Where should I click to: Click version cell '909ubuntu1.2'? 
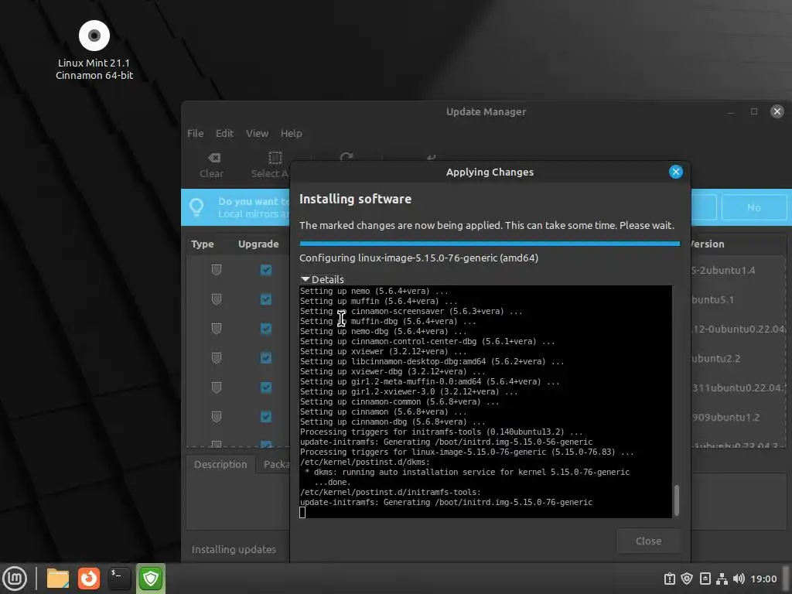click(x=725, y=417)
